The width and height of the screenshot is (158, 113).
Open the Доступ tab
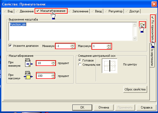[133, 11]
